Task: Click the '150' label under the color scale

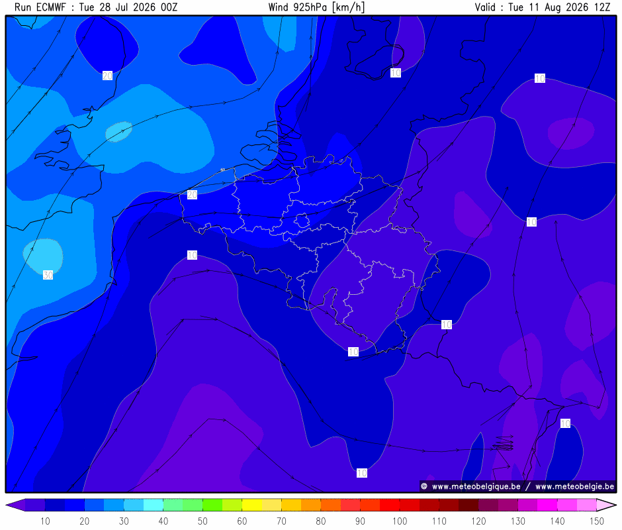Action: tap(597, 521)
